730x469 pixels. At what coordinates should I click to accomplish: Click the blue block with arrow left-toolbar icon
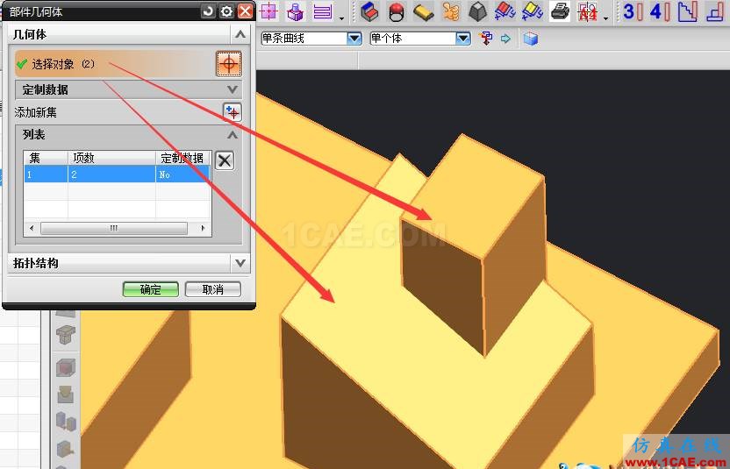click(66, 449)
